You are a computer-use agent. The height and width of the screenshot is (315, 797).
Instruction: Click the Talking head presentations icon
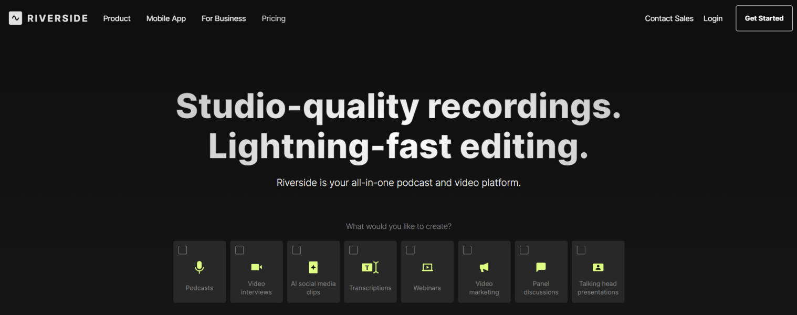[597, 267]
